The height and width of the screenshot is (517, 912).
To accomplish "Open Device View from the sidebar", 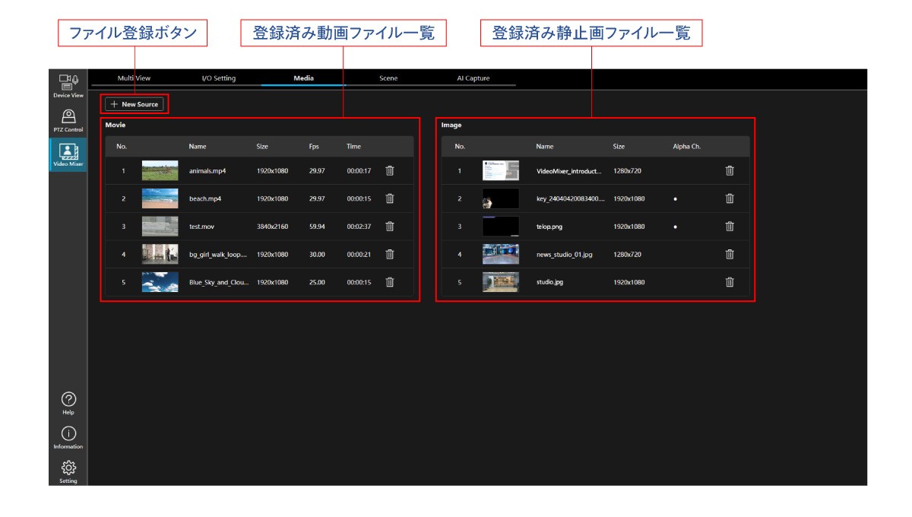I will click(68, 85).
